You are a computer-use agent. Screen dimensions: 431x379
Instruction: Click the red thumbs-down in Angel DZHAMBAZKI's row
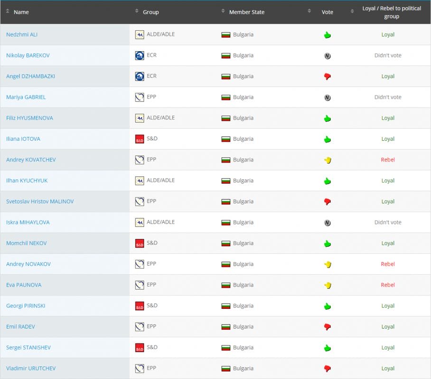327,76
